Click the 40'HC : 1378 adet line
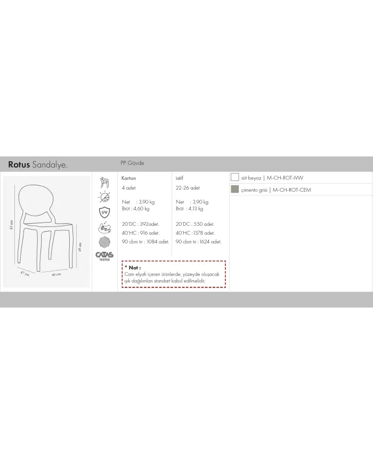Screen dimensions: 373x464 click(196, 233)
